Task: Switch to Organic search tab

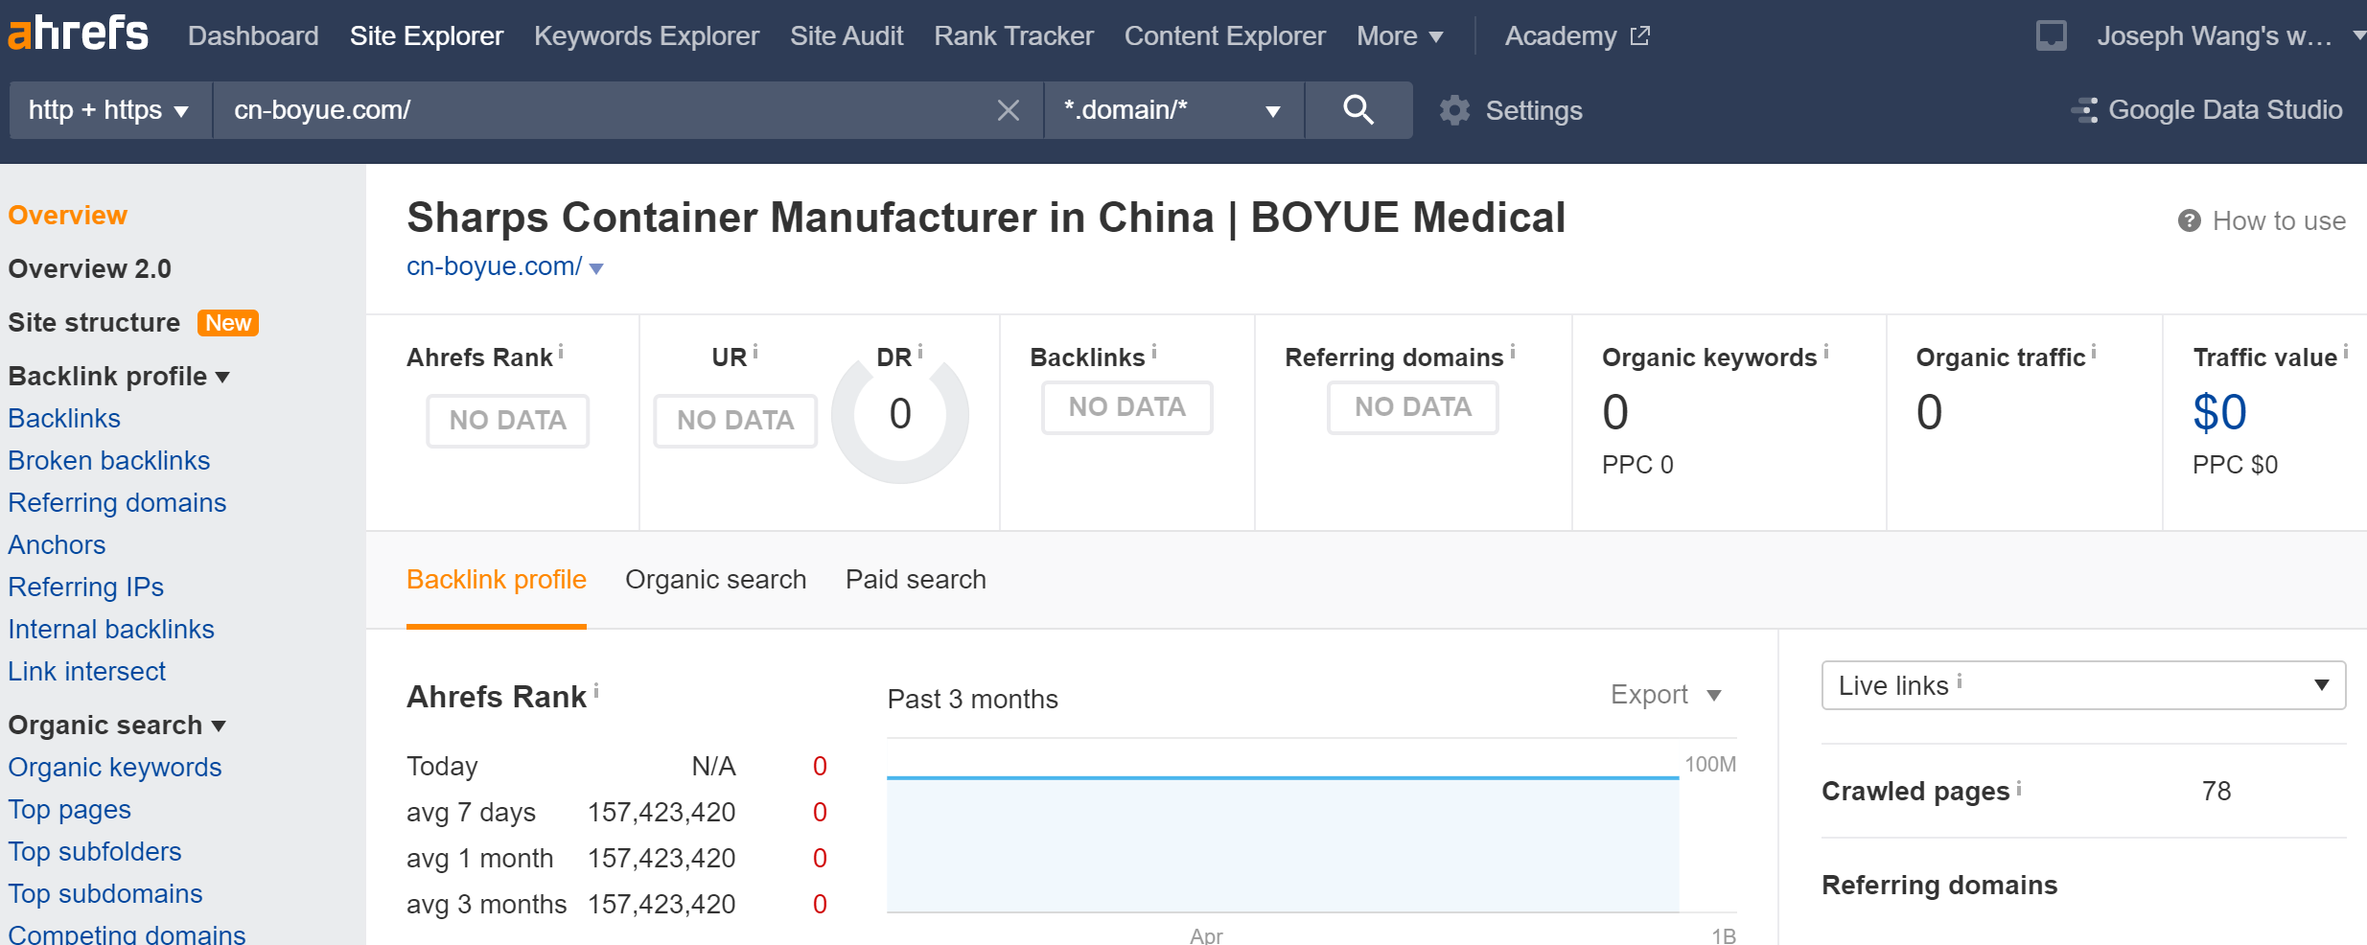Action: tap(715, 580)
